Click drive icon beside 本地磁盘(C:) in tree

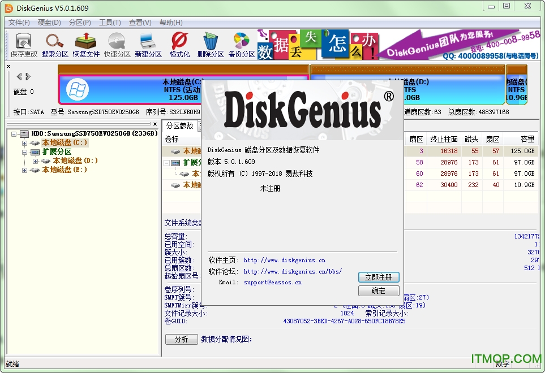35,143
